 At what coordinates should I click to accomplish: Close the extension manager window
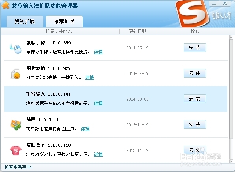(225, 3)
